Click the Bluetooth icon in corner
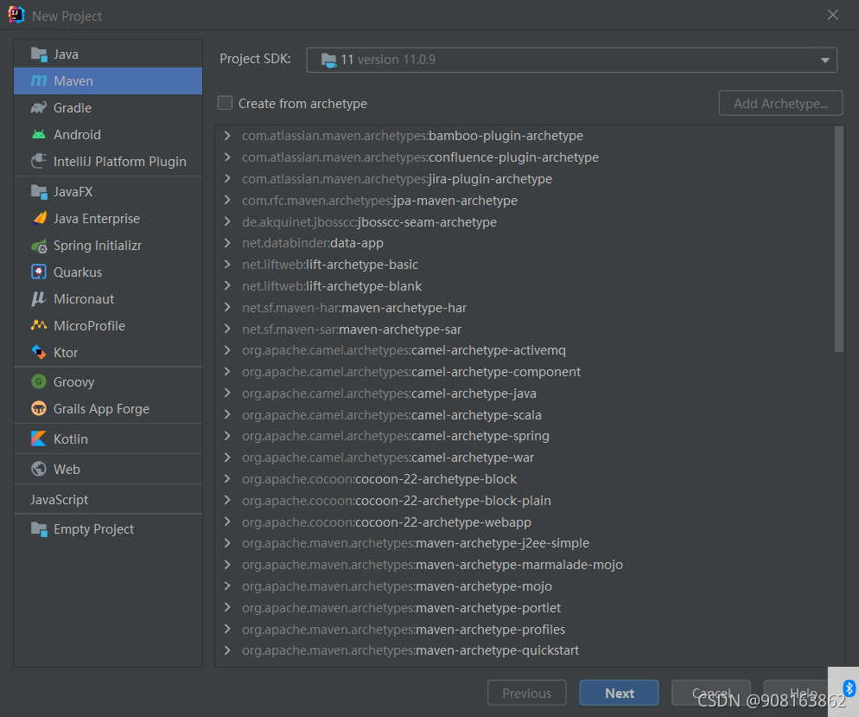 [x=849, y=688]
